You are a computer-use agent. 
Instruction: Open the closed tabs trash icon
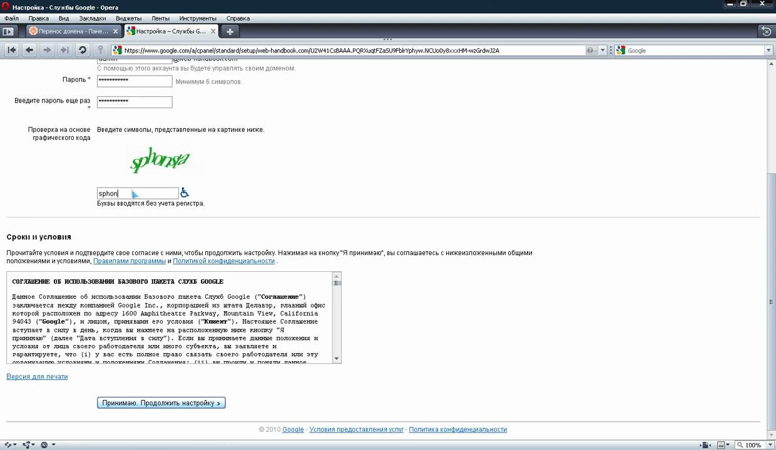click(765, 31)
